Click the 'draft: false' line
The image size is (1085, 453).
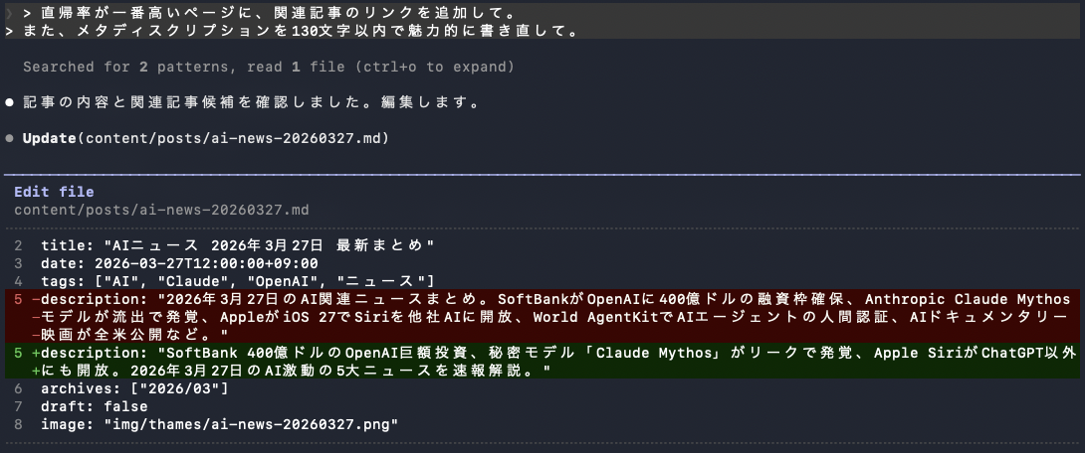(95, 407)
